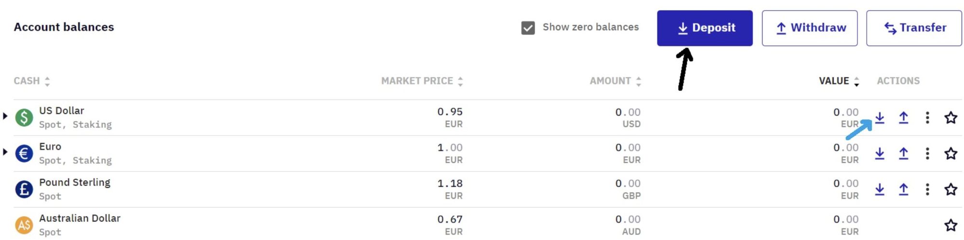The height and width of the screenshot is (240, 964).
Task: Open the Transfer dialog button
Action: pos(914,28)
